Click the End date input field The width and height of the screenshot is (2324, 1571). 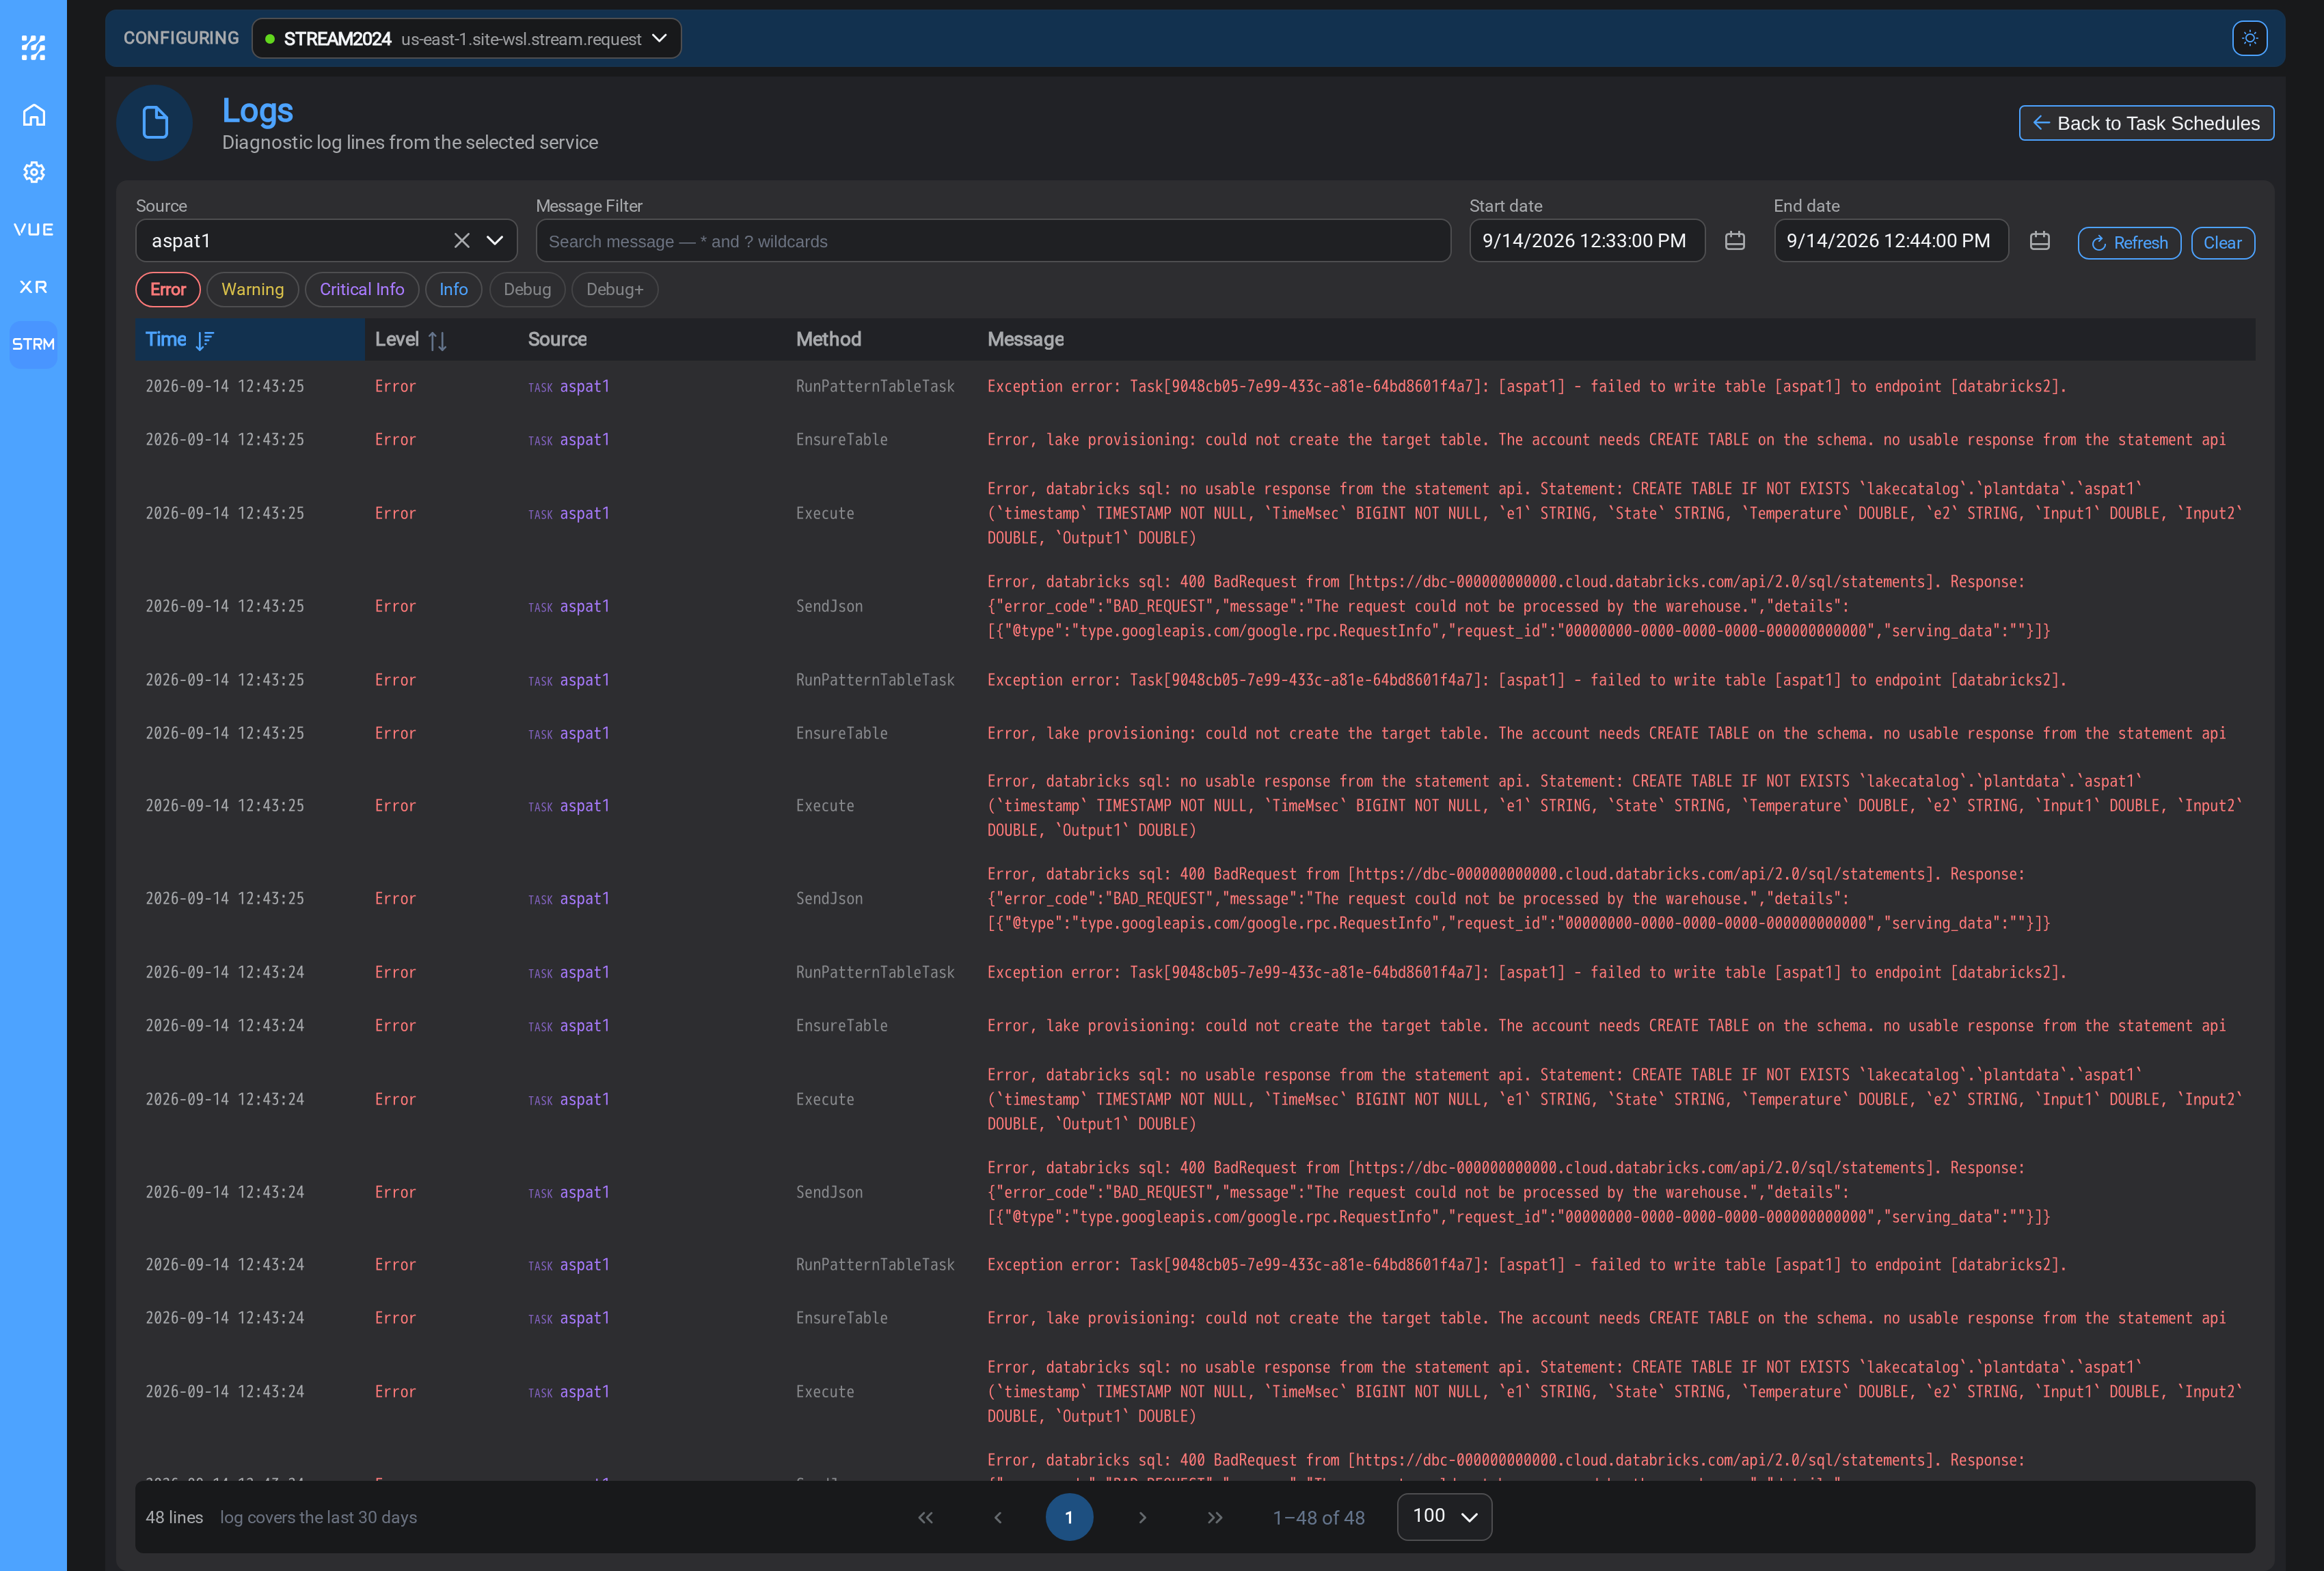pos(1890,241)
